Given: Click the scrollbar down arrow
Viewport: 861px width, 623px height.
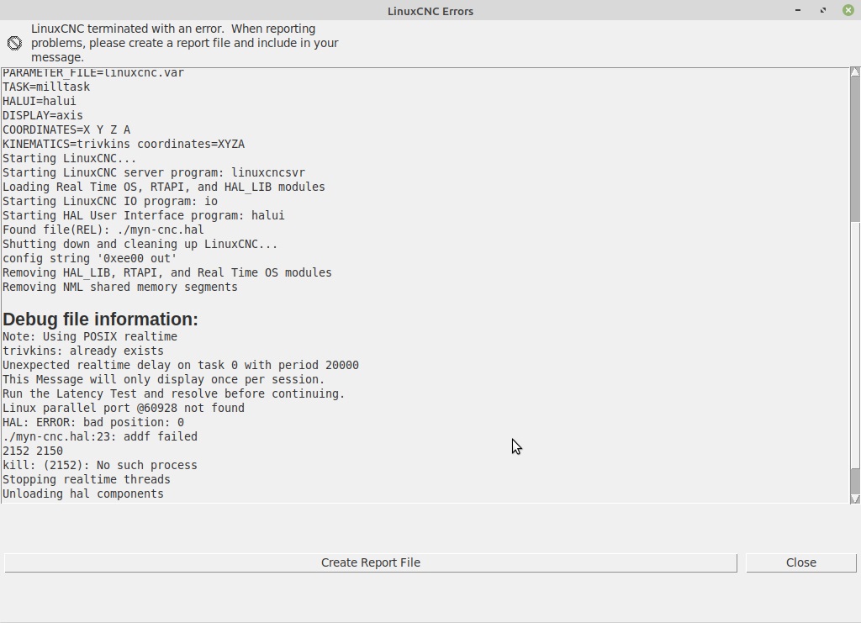Looking at the screenshot, I should (855, 499).
